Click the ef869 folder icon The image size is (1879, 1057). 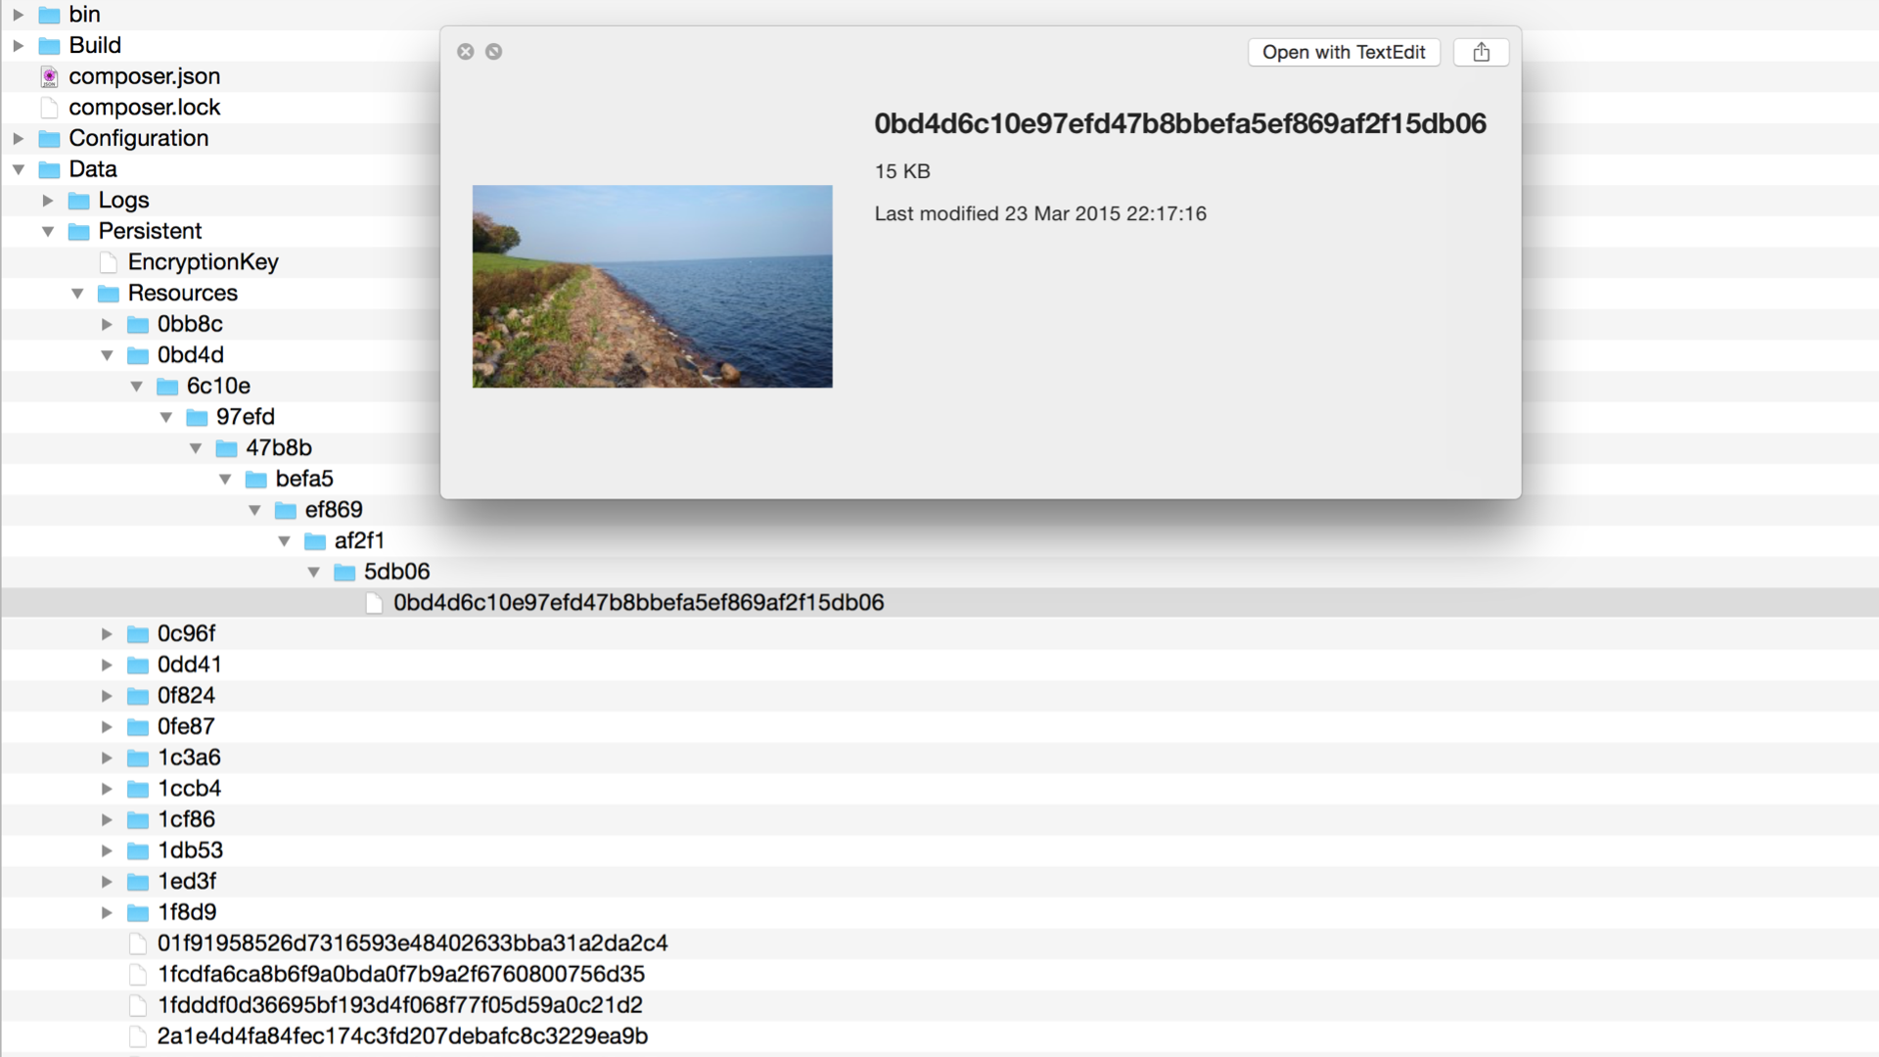[x=286, y=511]
